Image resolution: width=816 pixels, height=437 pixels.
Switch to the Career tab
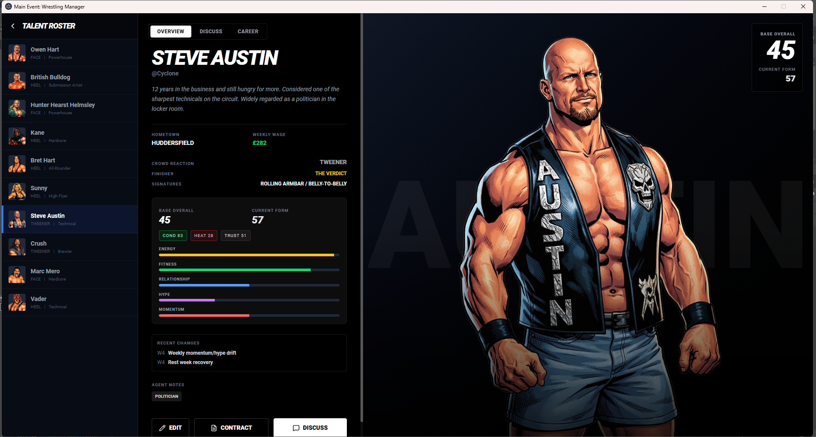(x=248, y=32)
